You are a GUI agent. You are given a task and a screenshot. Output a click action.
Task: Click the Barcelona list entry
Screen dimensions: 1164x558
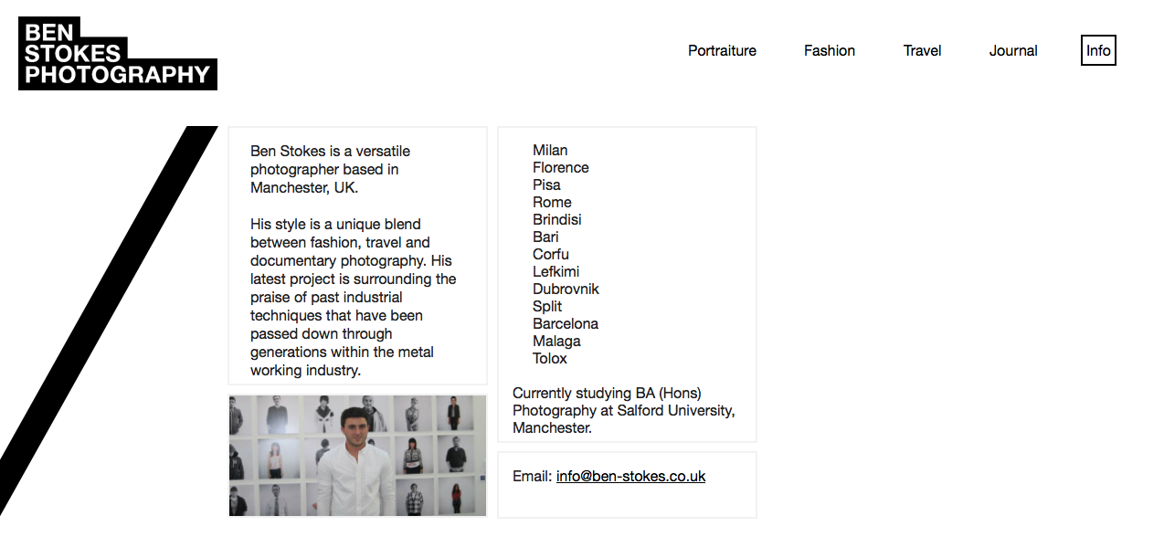click(566, 324)
